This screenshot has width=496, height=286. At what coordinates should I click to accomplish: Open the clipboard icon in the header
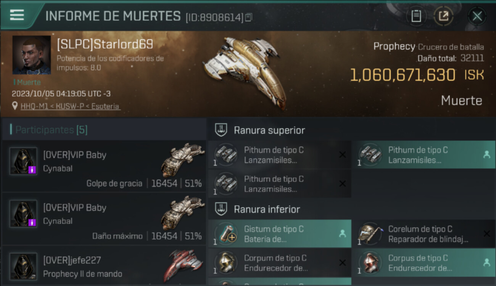pos(416,16)
